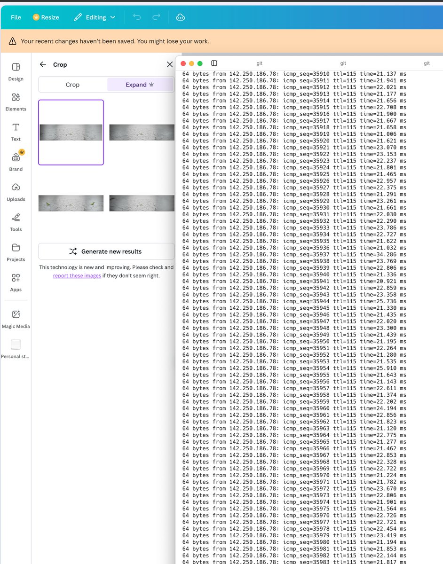Switch to the third git terminal tab
443x564 pixels.
427,63
